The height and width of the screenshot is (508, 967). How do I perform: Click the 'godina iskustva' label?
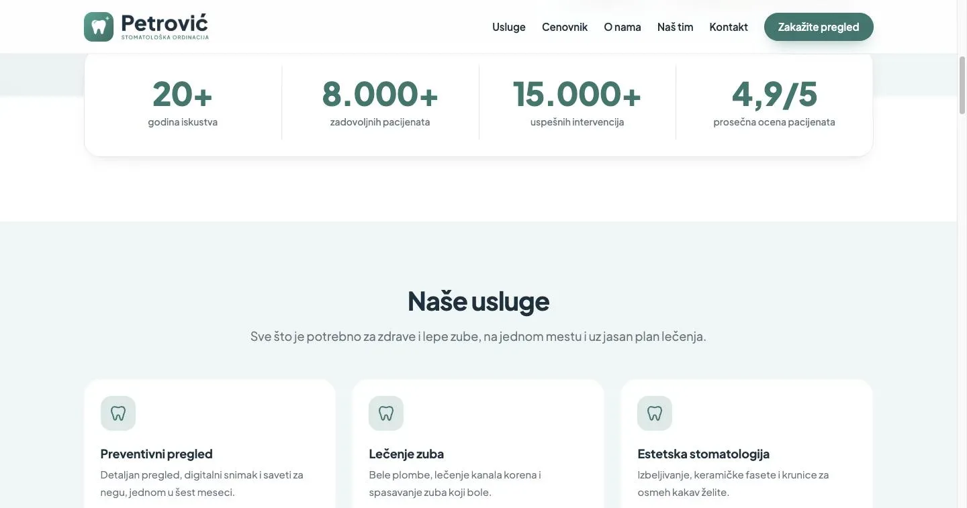coord(183,122)
